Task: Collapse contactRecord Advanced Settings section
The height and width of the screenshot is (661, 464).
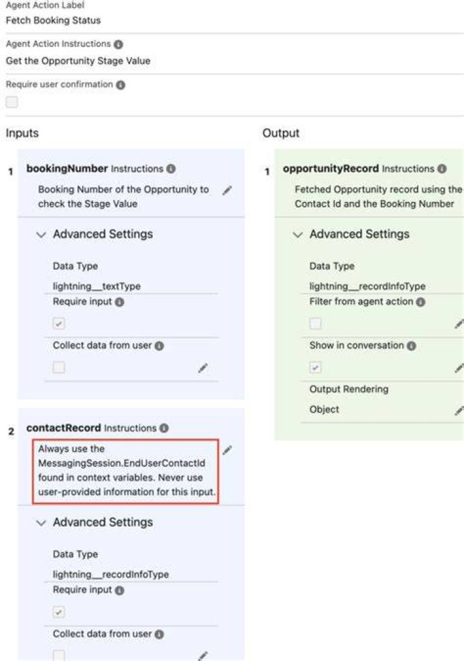Action: pyautogui.click(x=41, y=523)
